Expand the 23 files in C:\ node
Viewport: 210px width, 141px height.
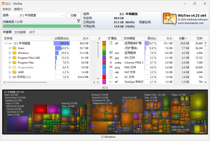point(10,77)
